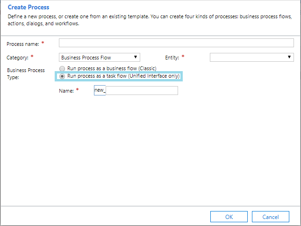Confirm the dialog with the OK button
This screenshot has width=301, height=226.
coord(229,217)
